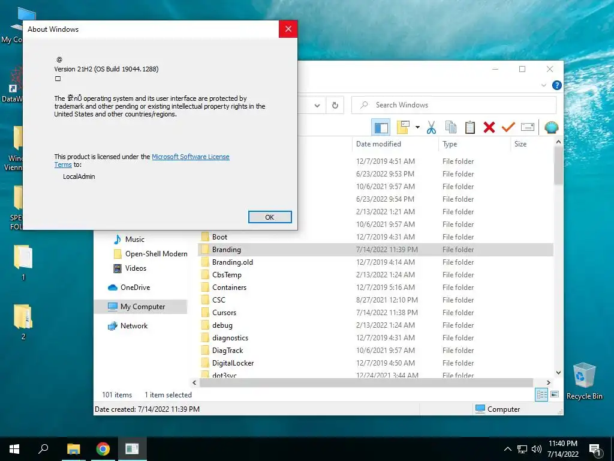The width and height of the screenshot is (614, 461).
Task: Minimize the File Explorer window
Action: [x=495, y=69]
